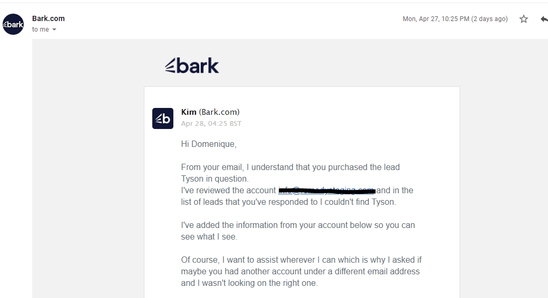Click the "Apr 28, 04:25 BST" timestamp

click(x=211, y=124)
